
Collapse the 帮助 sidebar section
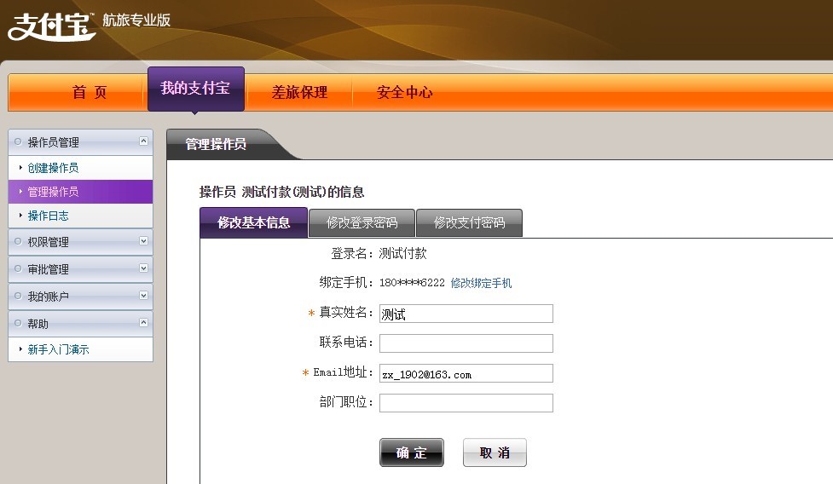click(x=143, y=323)
